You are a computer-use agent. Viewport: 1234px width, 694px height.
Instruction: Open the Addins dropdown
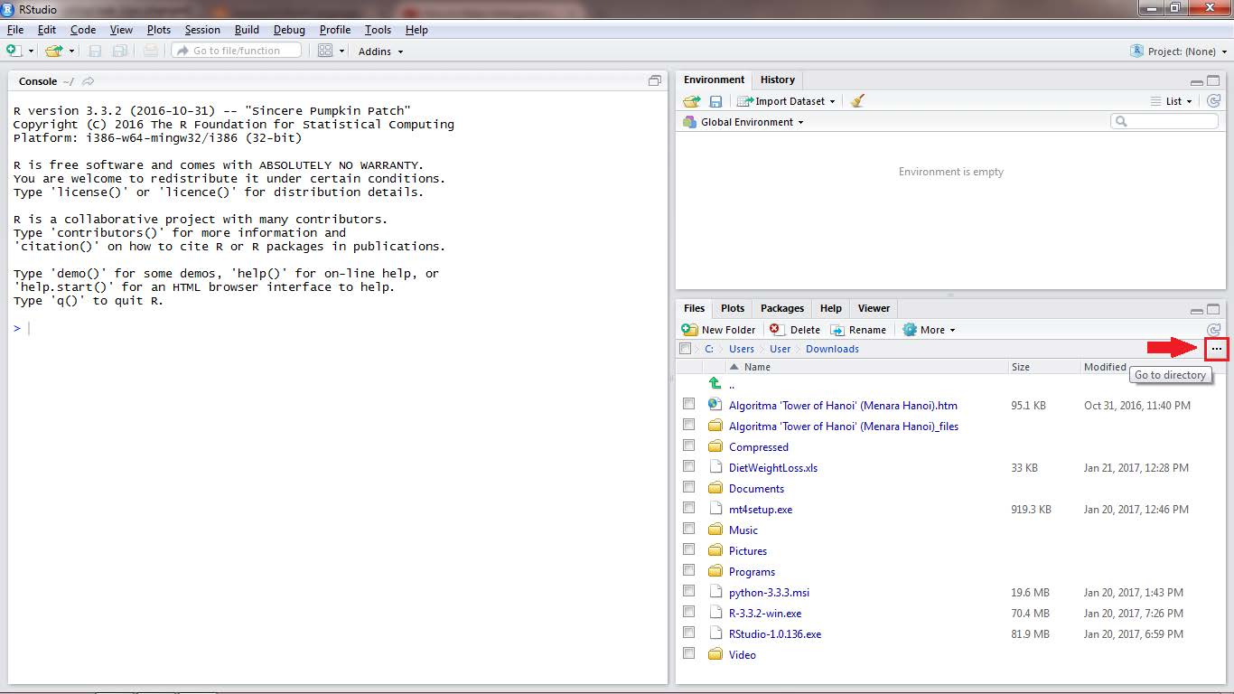(x=380, y=52)
